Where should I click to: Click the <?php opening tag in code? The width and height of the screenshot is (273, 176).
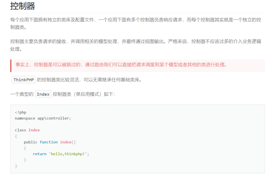(21, 112)
